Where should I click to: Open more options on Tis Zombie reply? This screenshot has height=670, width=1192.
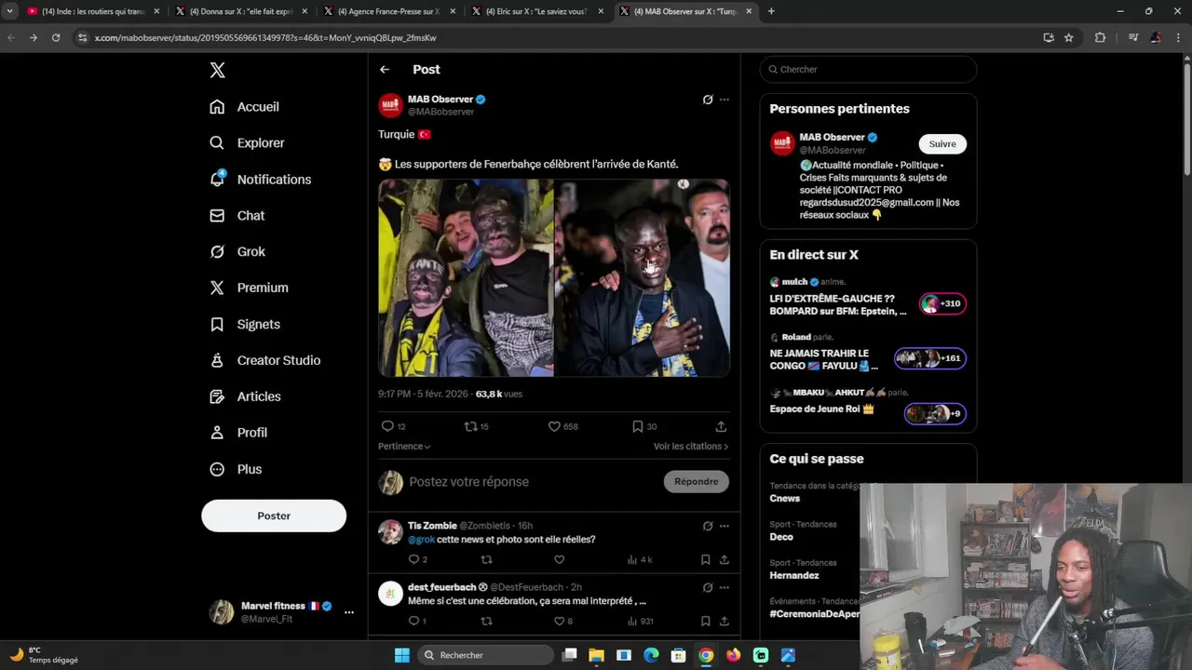(x=725, y=527)
